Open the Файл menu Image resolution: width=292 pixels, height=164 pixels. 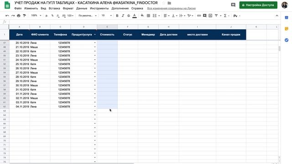pos(18,8)
